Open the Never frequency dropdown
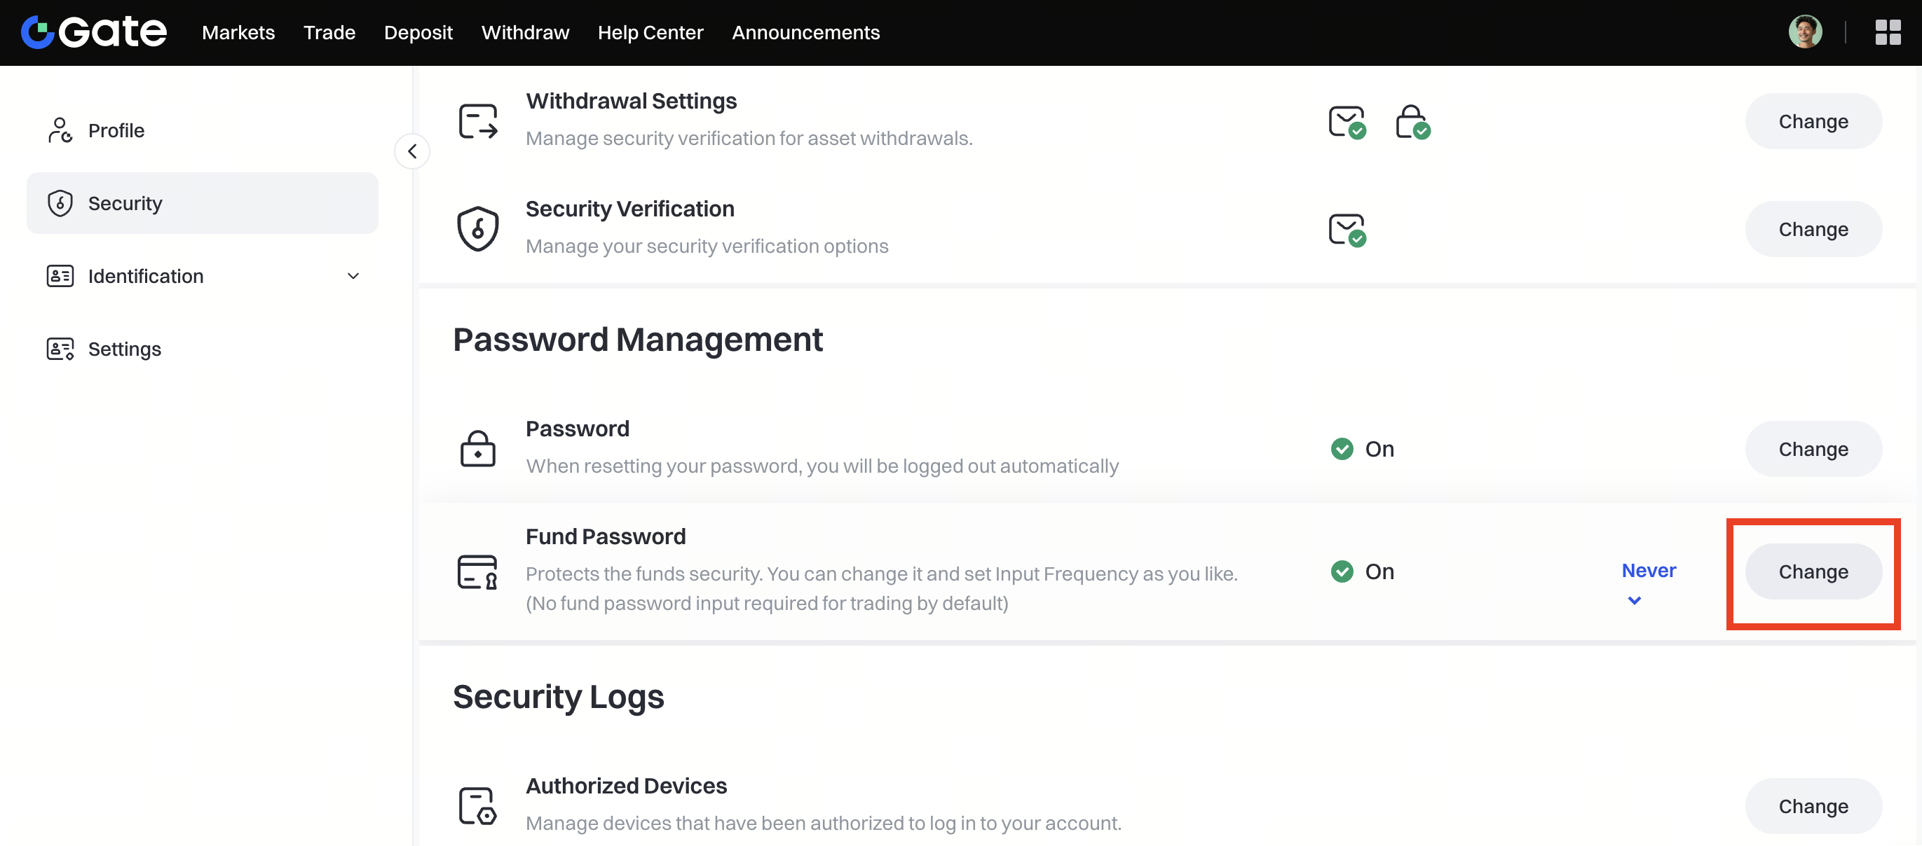This screenshot has width=1922, height=846. [x=1648, y=581]
